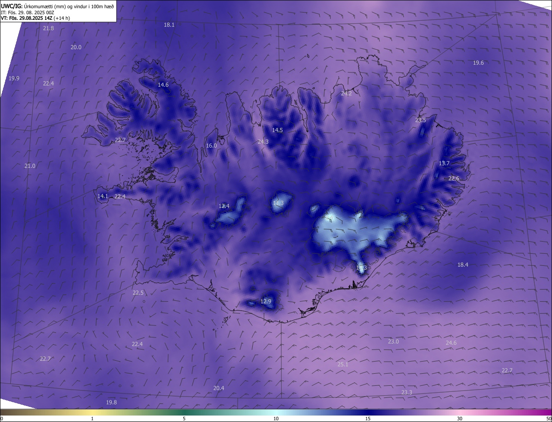Select the 24.6 value label
Screen dimensions: 552x422
pos(451,343)
